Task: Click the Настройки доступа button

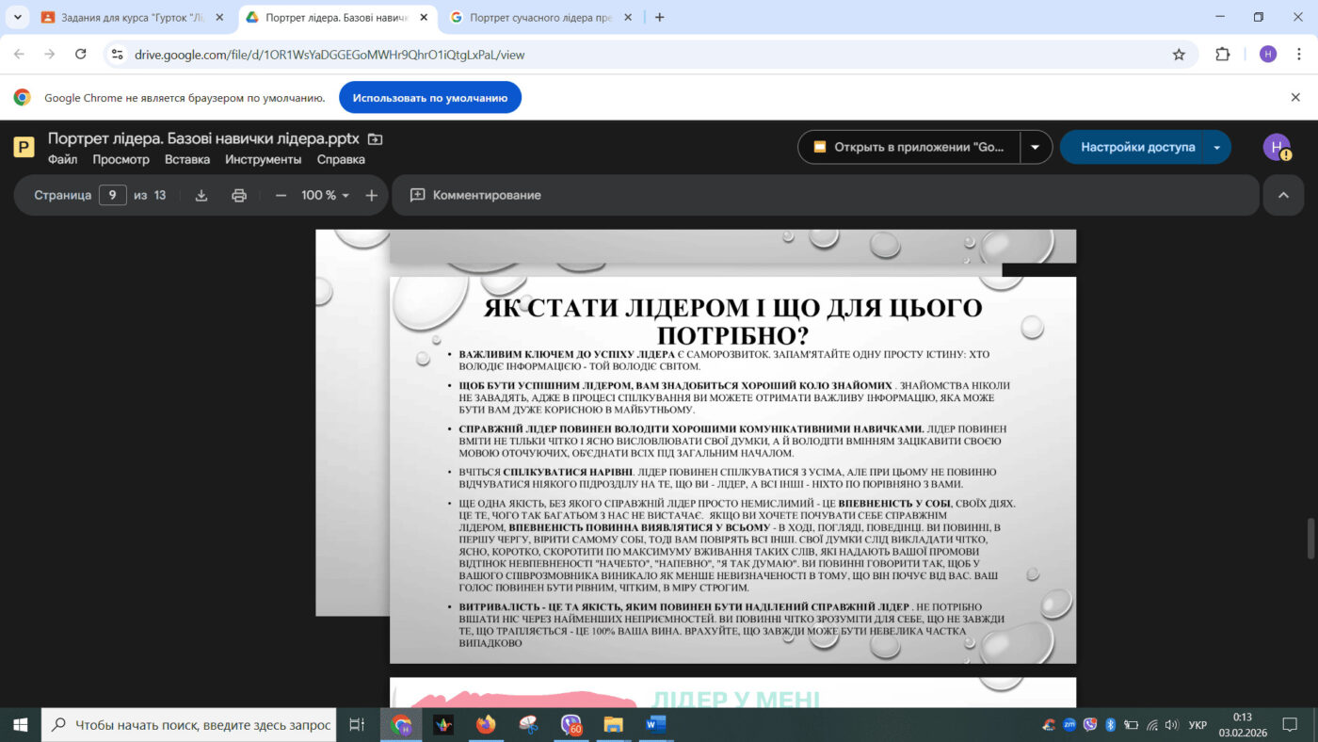Action: (1136, 147)
